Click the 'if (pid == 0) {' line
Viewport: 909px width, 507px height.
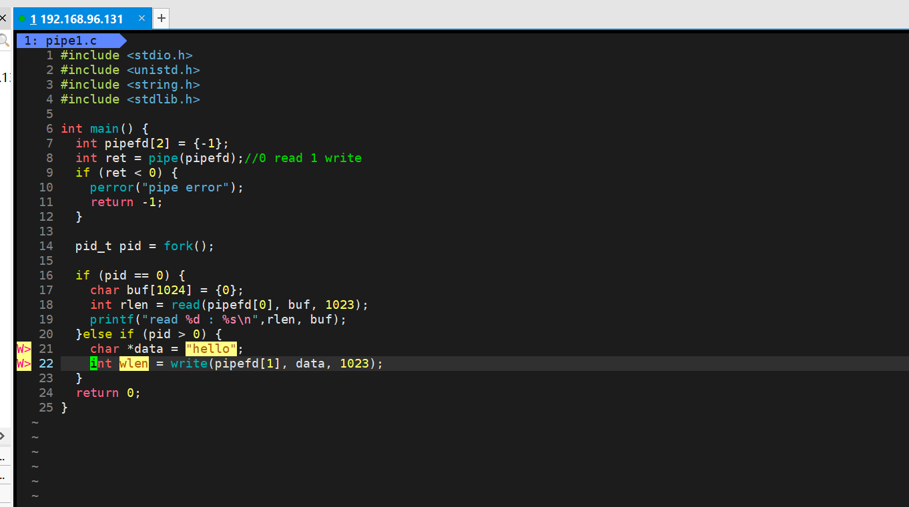tap(130, 276)
